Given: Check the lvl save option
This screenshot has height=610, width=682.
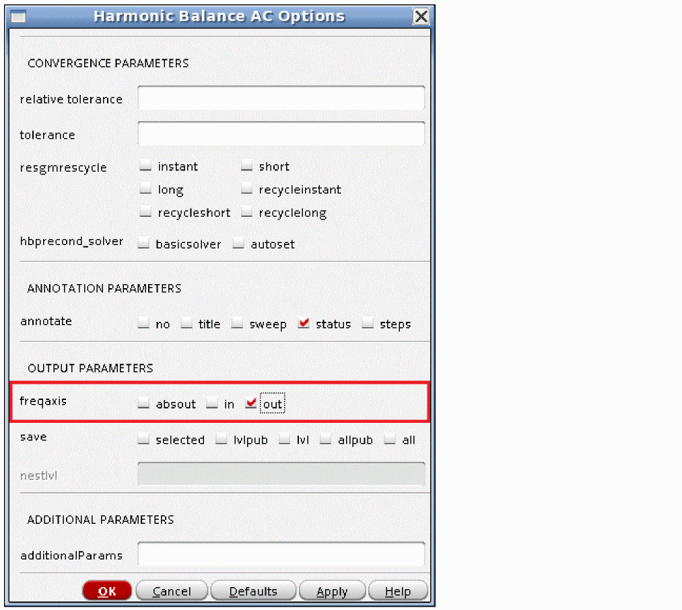Looking at the screenshot, I should point(285,440).
